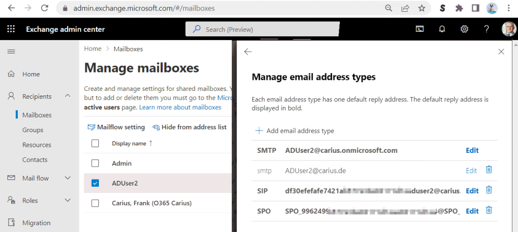The height and width of the screenshot is (232, 518).
Task: Edit the SIP address
Action: 472,191
